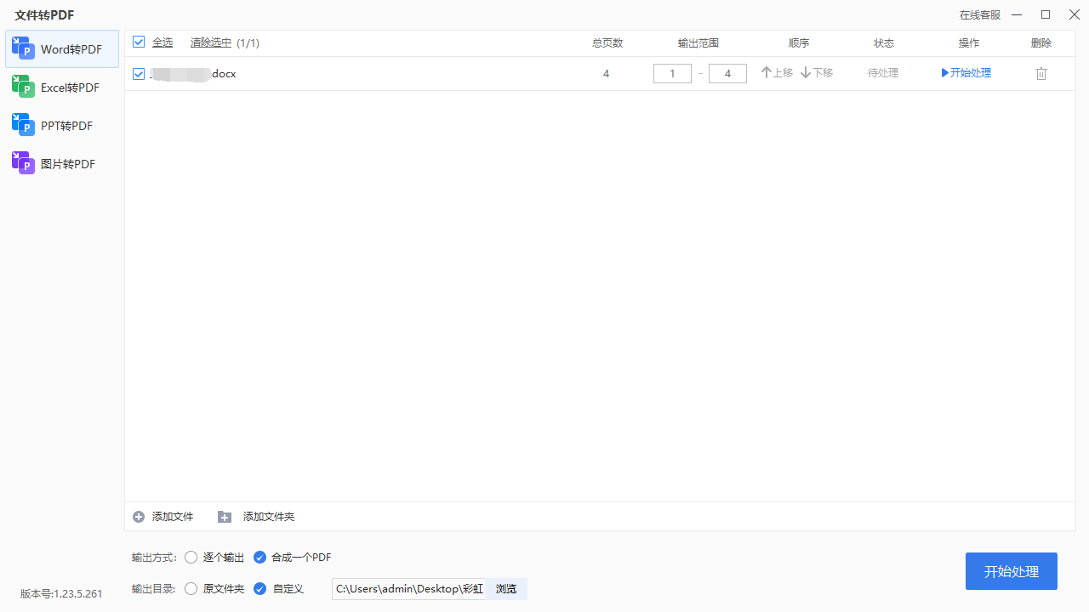
Task: Move the docx file down with 下移
Action: point(817,73)
